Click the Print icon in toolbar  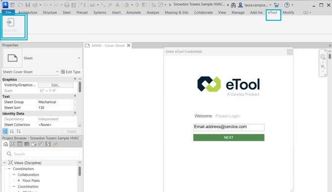tap(67, 5)
